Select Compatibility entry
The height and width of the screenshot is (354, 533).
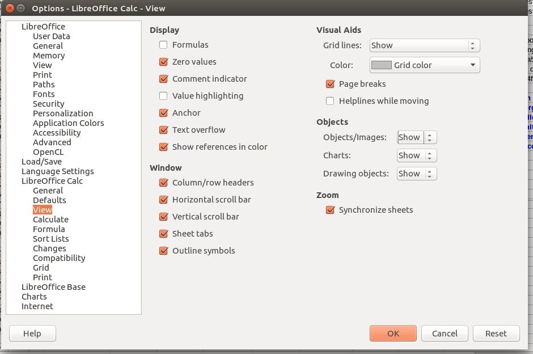click(59, 258)
